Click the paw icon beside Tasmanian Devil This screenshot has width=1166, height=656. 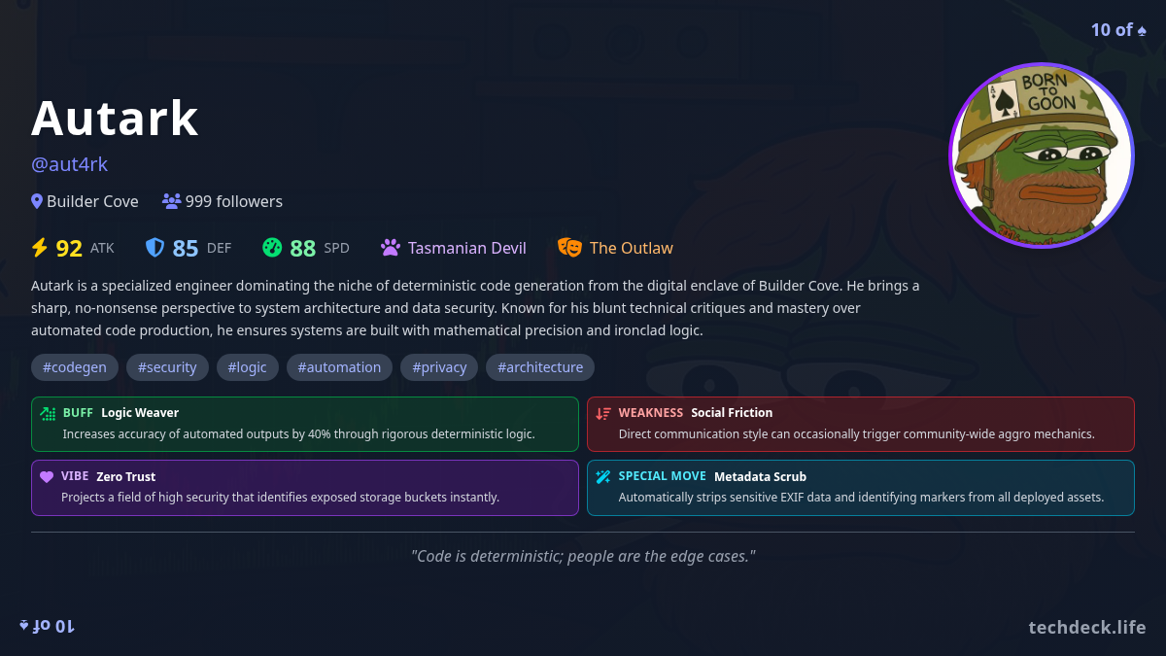click(390, 247)
